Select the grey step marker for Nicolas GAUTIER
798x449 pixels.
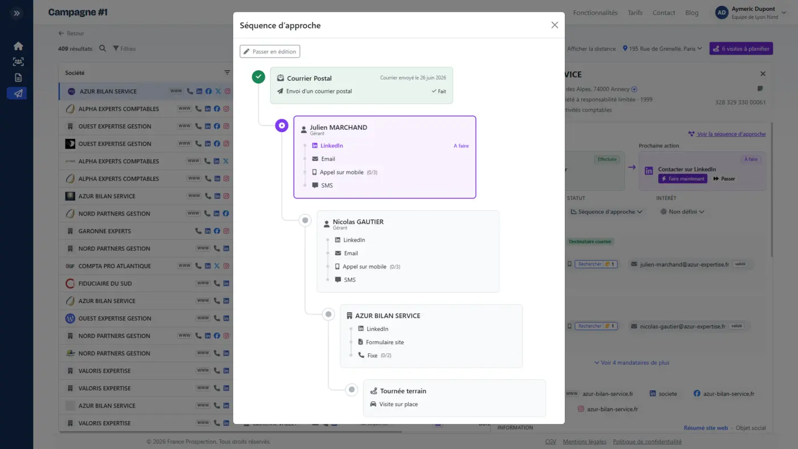(x=305, y=220)
